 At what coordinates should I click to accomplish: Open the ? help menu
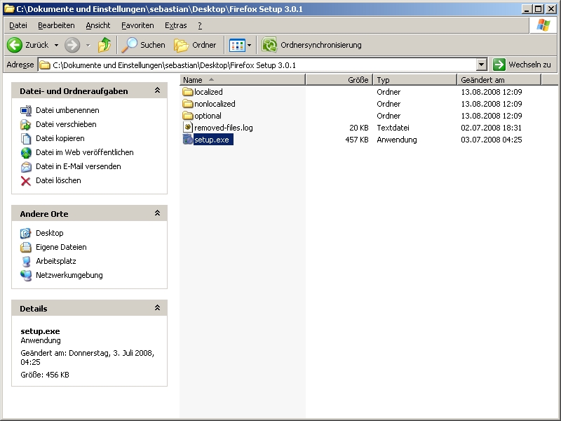200,25
